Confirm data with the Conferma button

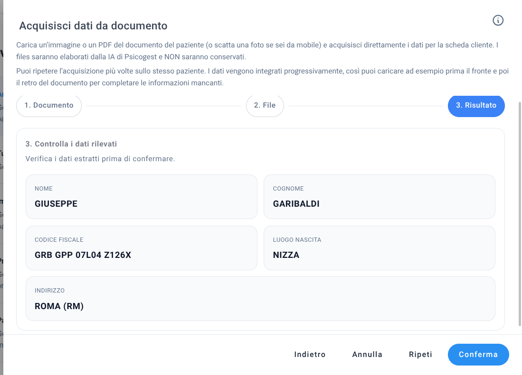(x=478, y=355)
